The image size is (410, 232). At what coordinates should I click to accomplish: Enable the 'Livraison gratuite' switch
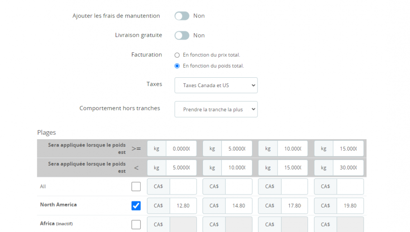[182, 36]
